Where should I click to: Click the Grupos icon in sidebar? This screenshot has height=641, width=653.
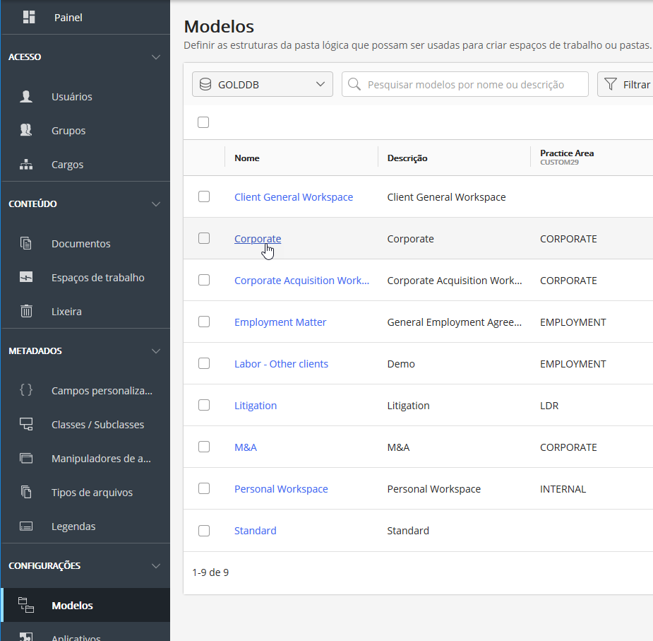pyautogui.click(x=26, y=131)
